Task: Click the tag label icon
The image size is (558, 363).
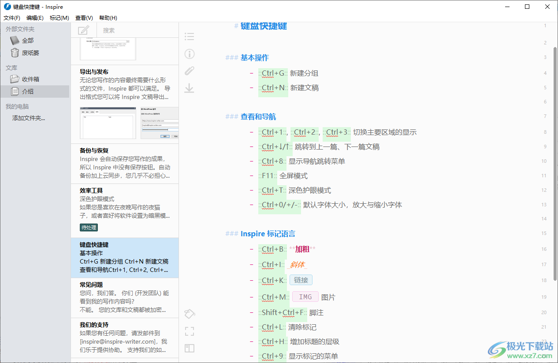Action: pyautogui.click(x=189, y=314)
